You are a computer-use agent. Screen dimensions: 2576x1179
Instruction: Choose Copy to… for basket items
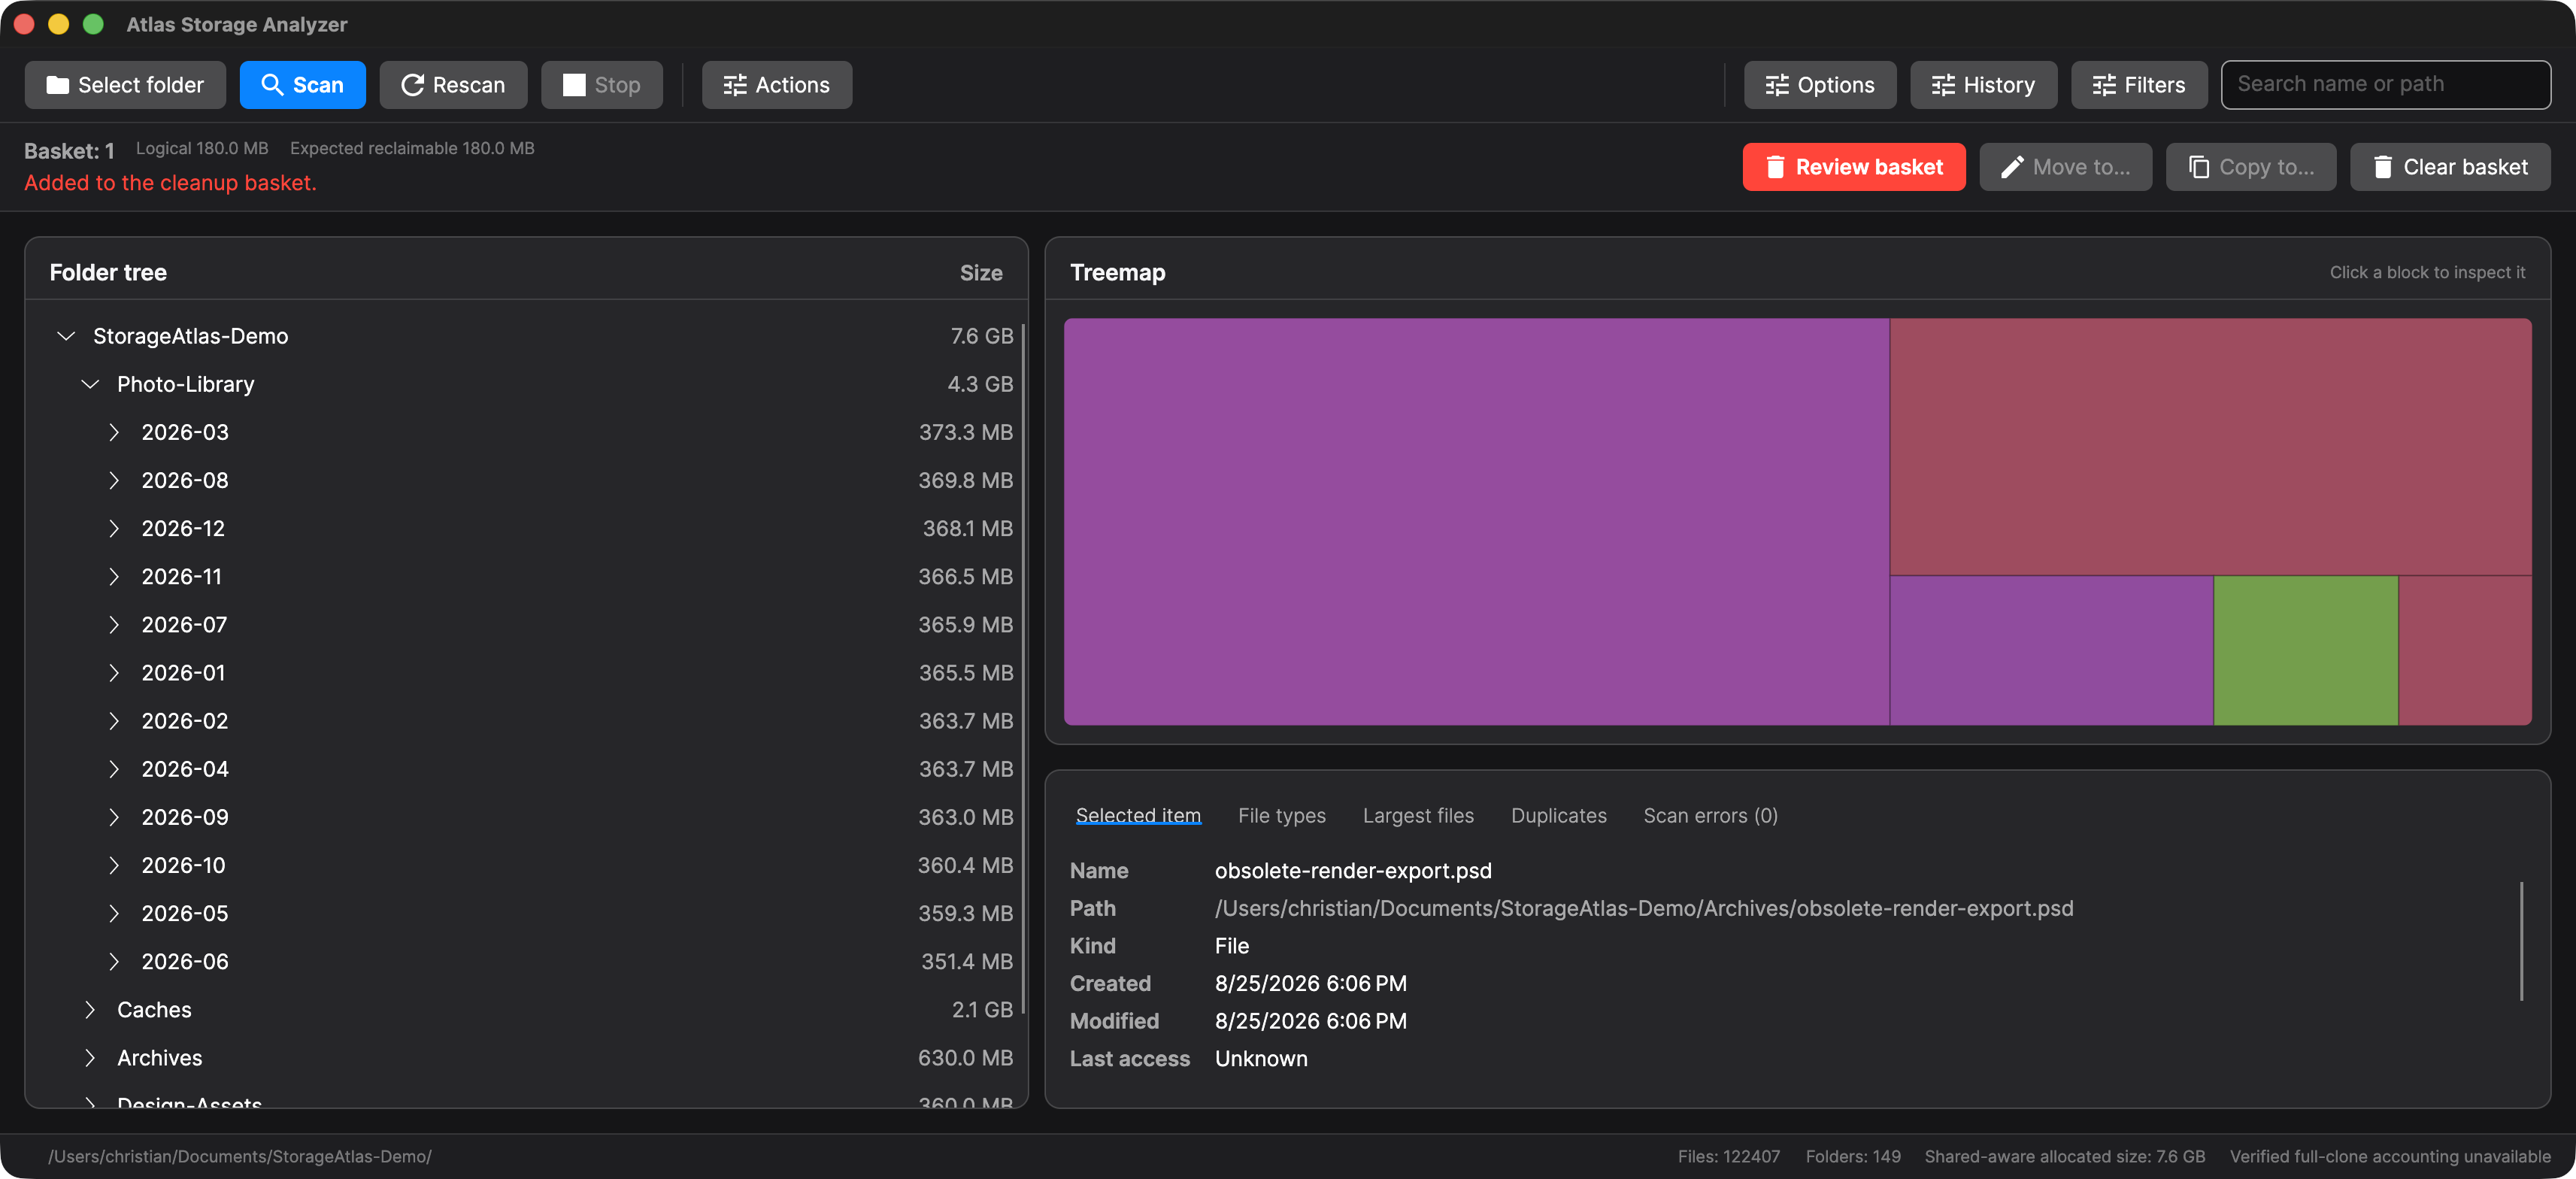click(2250, 167)
